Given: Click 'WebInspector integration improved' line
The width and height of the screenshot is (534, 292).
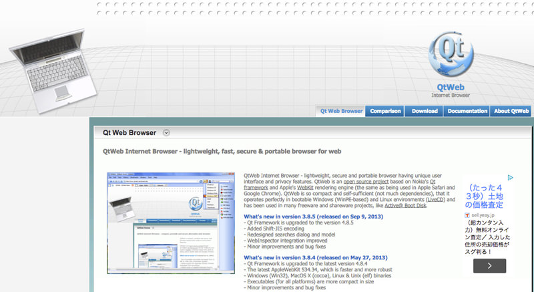Looking at the screenshot, I should (x=286, y=241).
